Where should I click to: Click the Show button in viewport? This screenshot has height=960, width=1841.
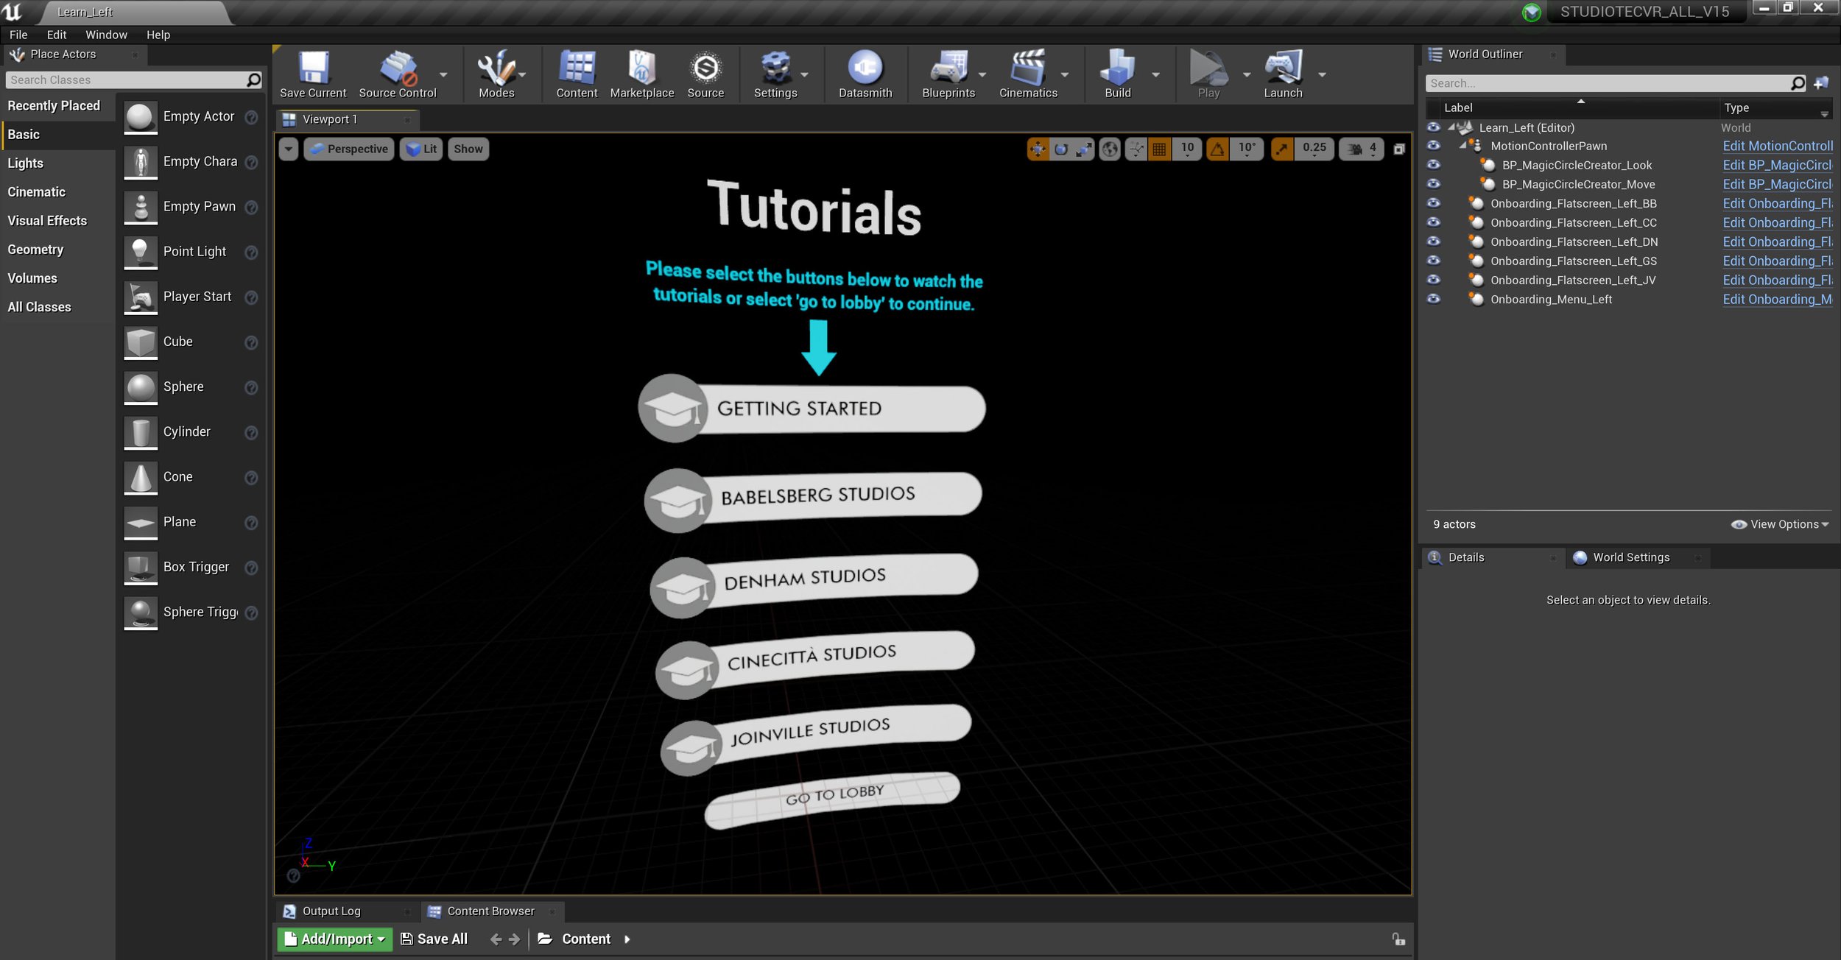(x=468, y=149)
